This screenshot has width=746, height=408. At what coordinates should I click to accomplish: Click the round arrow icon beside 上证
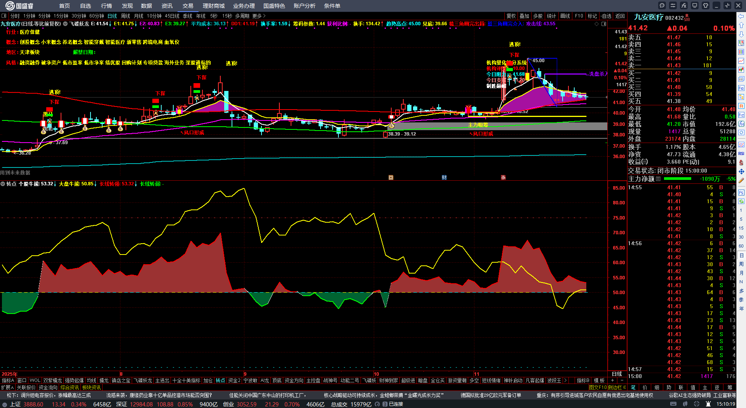(4, 404)
